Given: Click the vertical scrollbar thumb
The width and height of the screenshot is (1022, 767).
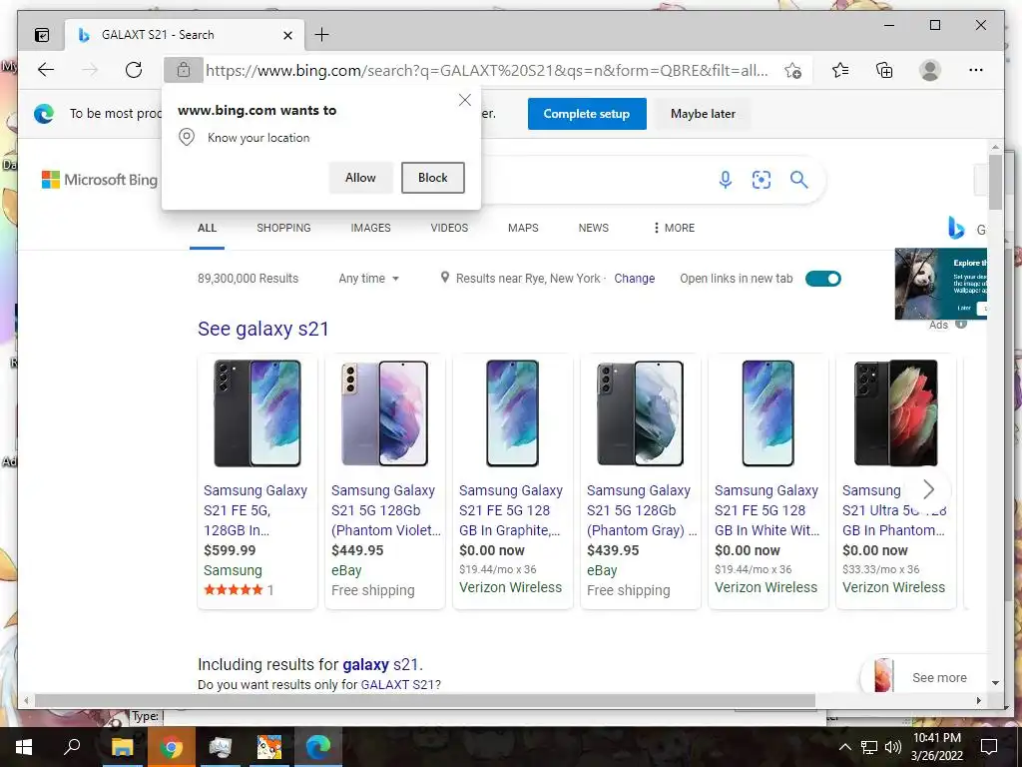Looking at the screenshot, I should pos(995,182).
